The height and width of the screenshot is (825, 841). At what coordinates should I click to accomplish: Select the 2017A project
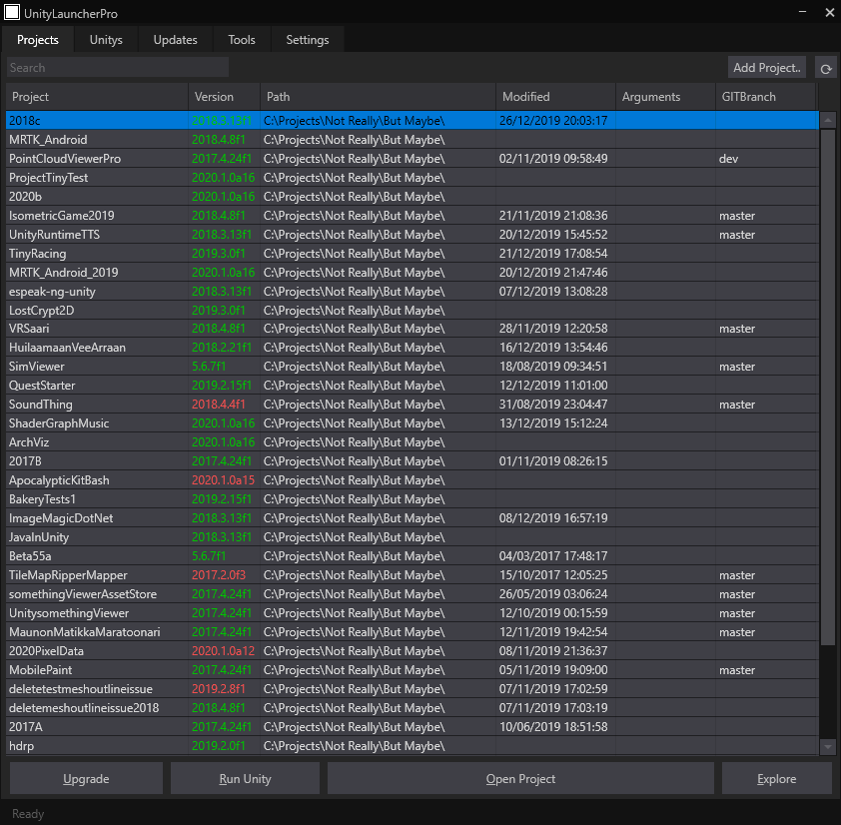412,726
